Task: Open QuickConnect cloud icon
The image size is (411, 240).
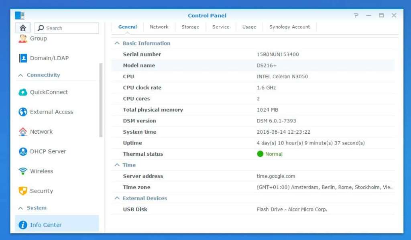Action: coord(23,92)
